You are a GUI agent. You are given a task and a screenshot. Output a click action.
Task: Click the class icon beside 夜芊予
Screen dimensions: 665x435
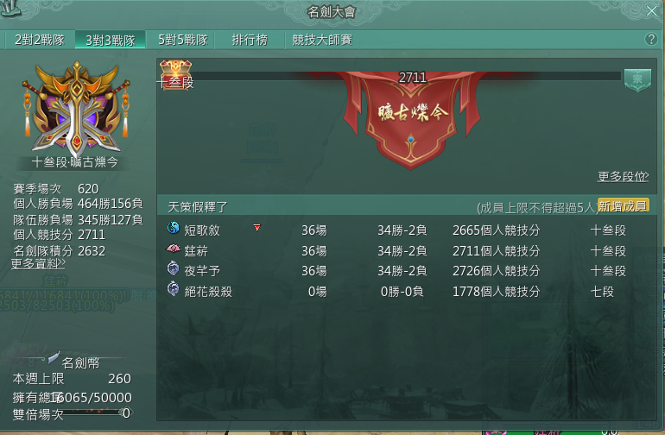click(173, 268)
